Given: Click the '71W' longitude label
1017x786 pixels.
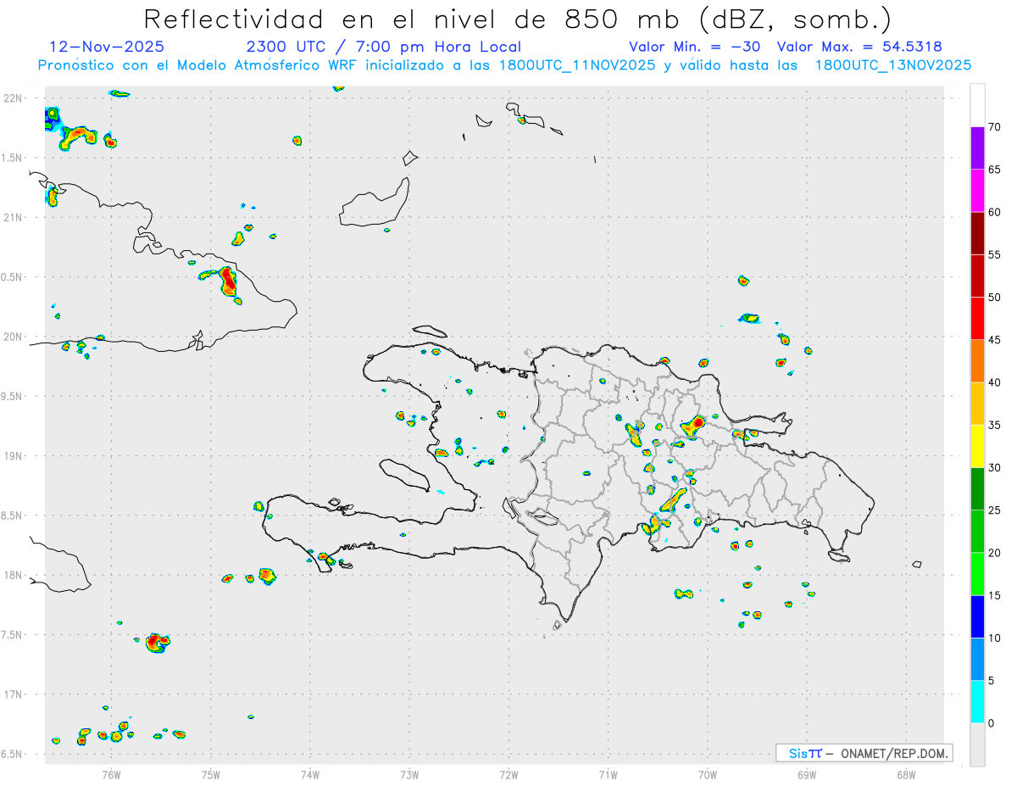Looking at the screenshot, I should (608, 774).
